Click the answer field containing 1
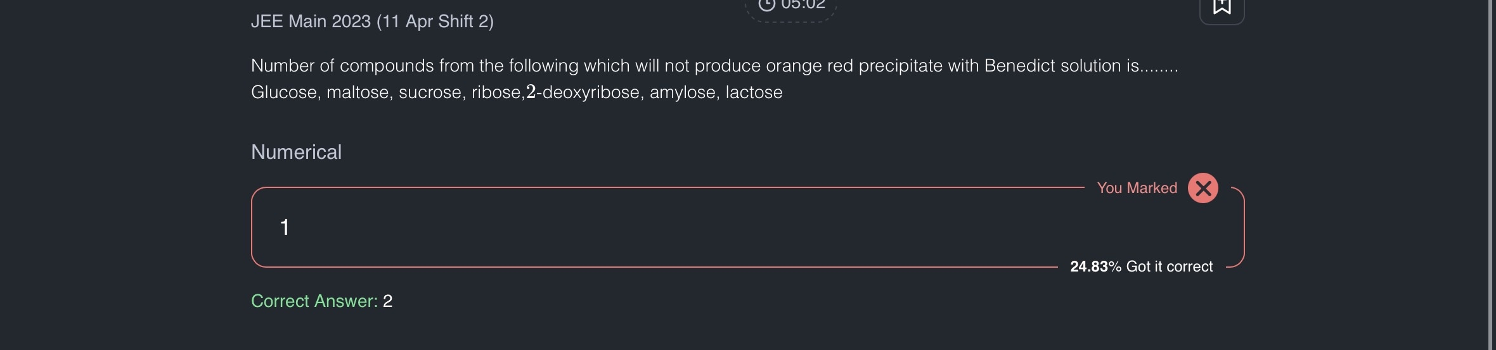 [x=634, y=227]
